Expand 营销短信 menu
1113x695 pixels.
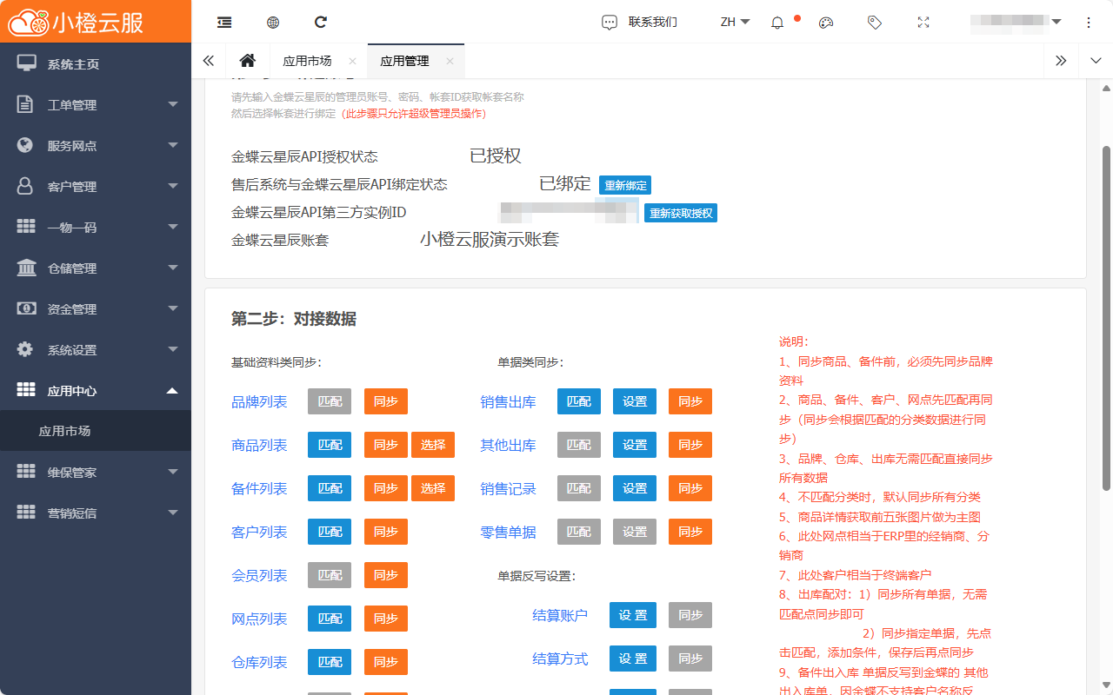tap(96, 513)
